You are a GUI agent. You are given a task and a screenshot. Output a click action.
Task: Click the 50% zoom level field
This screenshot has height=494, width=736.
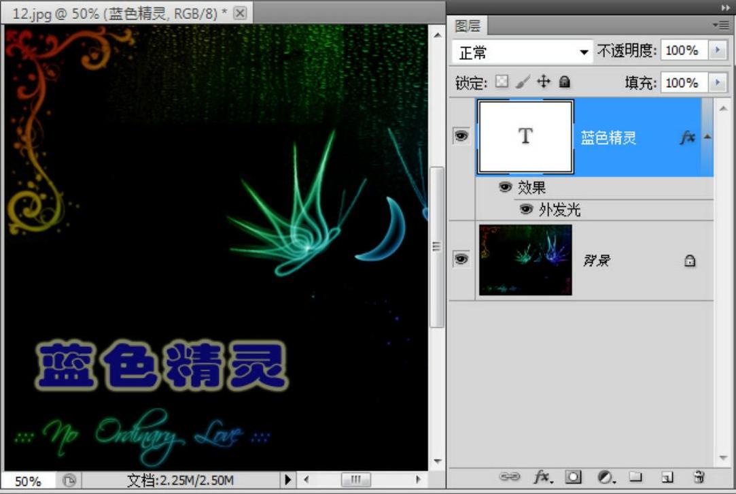point(28,481)
